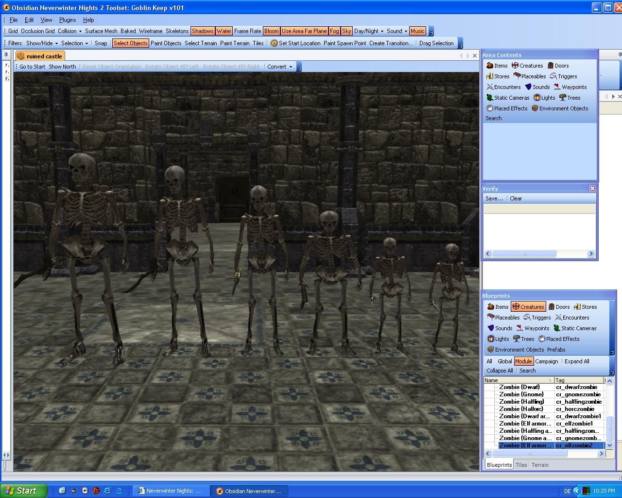The width and height of the screenshot is (622, 498).
Task: Turn off Fog display
Action: 334,31
